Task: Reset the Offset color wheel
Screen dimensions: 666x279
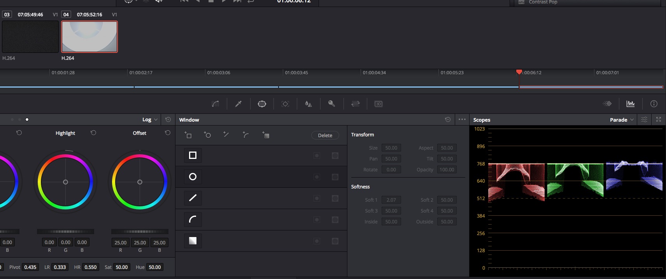Action: 168,133
